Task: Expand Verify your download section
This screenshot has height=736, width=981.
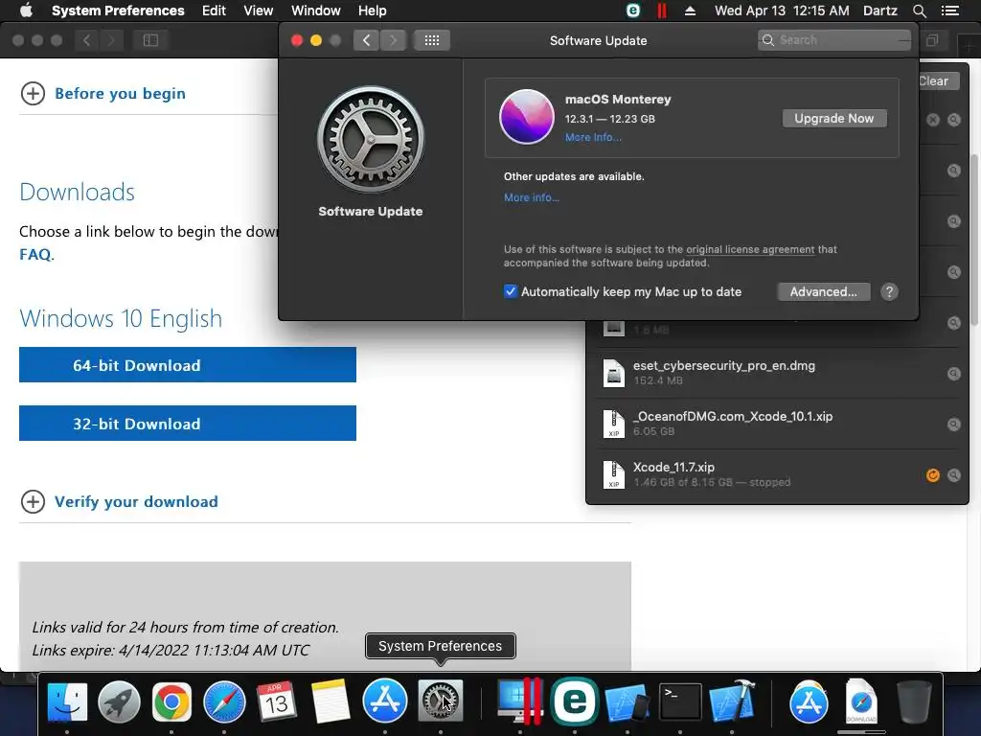Action: [33, 501]
